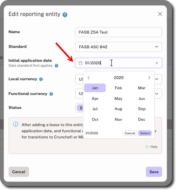
Task: Open help icon beside Edit reporting entity title
Action: (x=65, y=15)
